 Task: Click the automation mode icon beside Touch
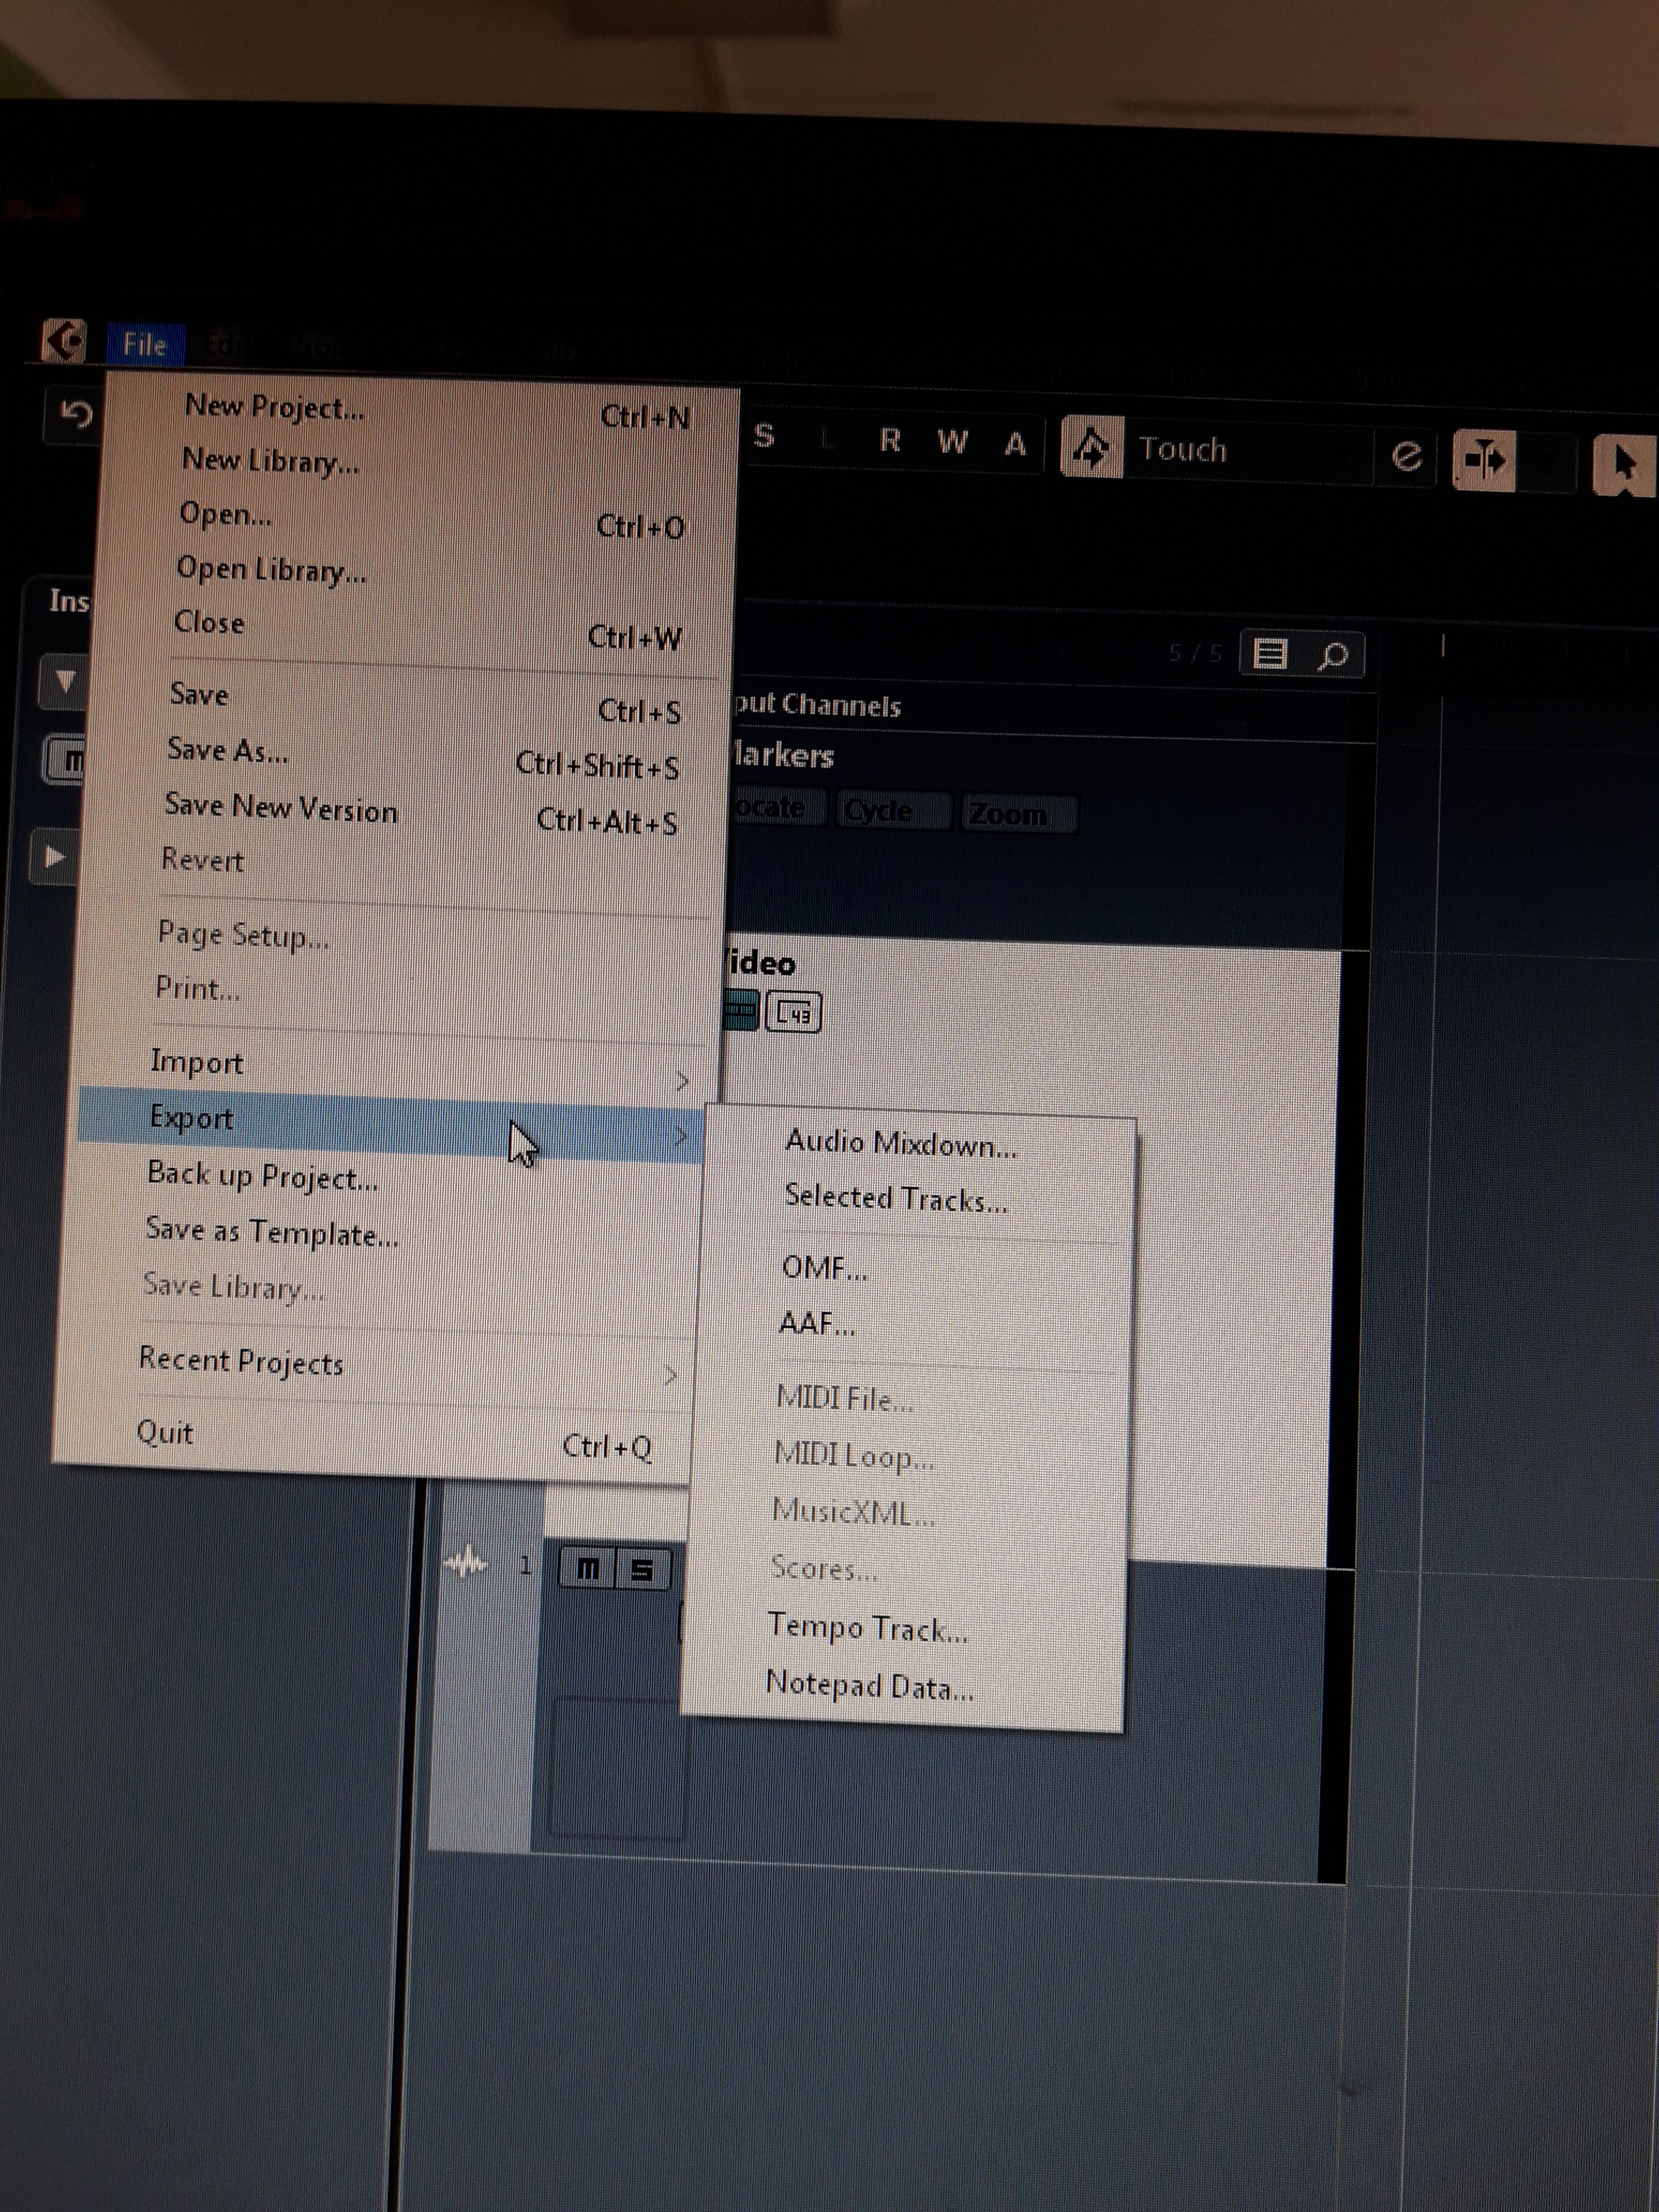(1090, 448)
